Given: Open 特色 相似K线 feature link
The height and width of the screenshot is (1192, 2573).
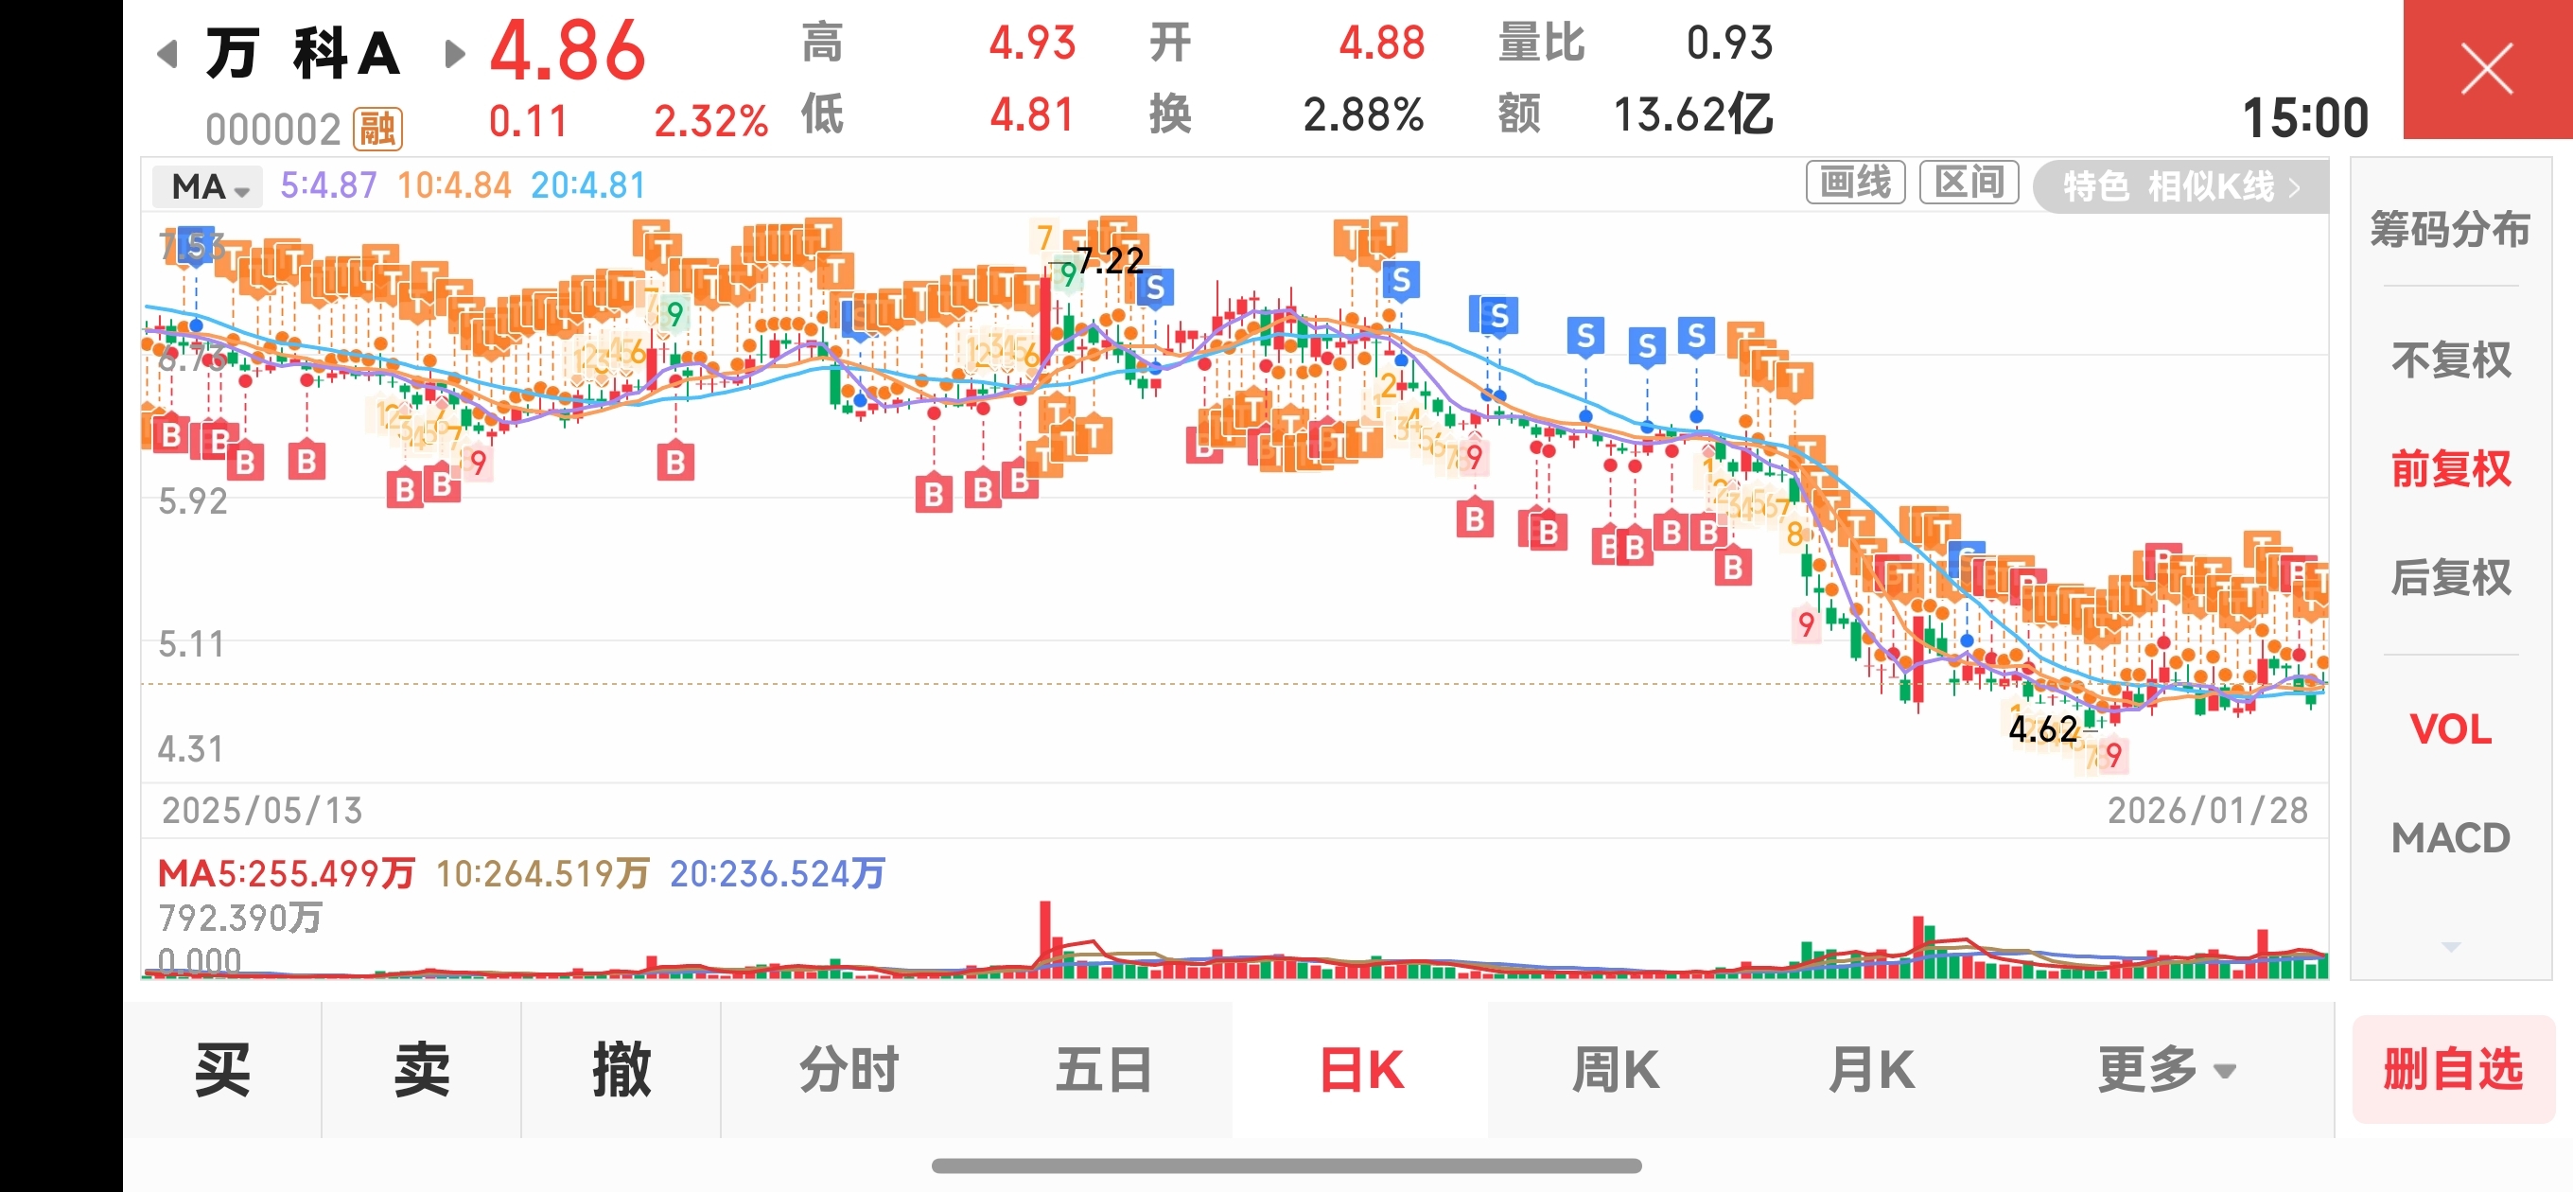Looking at the screenshot, I should click(x=2180, y=185).
